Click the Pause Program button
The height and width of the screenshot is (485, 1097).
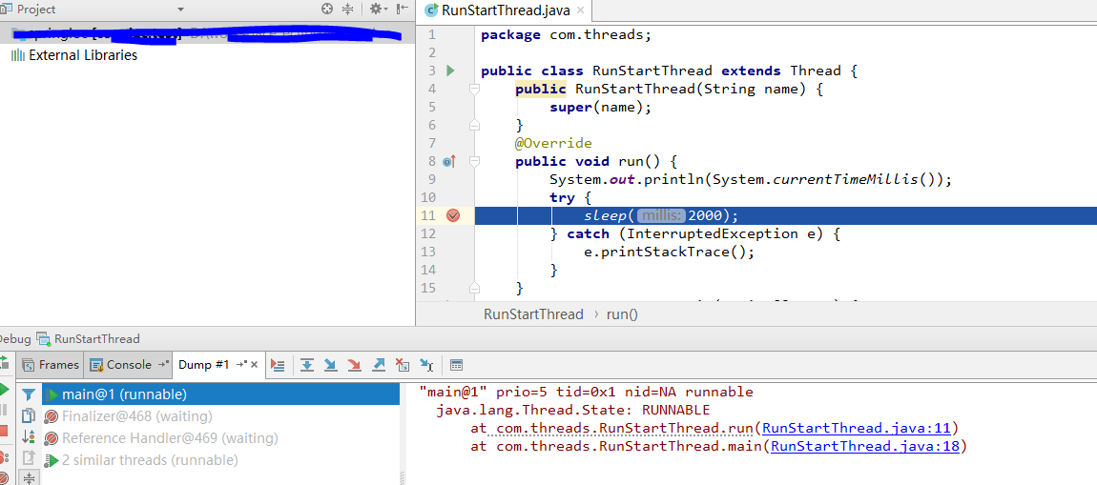pos(4,411)
